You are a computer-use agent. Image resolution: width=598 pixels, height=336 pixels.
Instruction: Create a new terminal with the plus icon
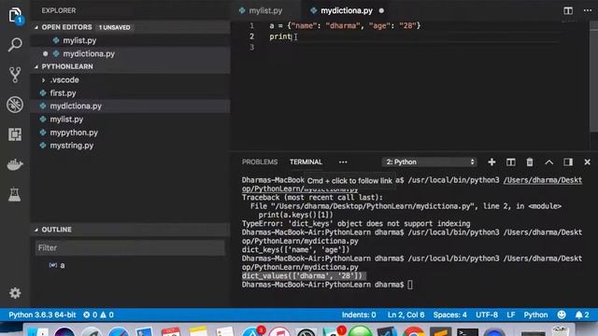tap(491, 161)
